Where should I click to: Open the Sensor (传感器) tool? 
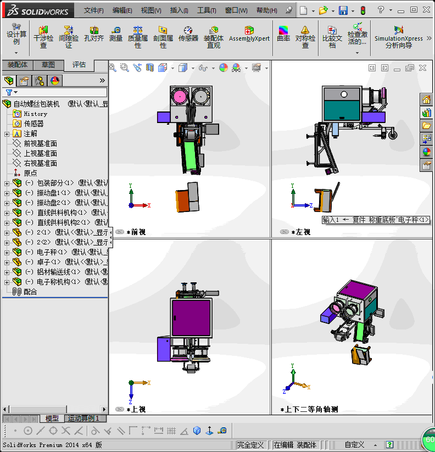(188, 34)
